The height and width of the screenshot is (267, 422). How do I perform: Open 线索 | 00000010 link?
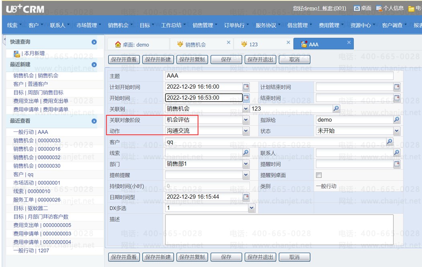coord(32,191)
